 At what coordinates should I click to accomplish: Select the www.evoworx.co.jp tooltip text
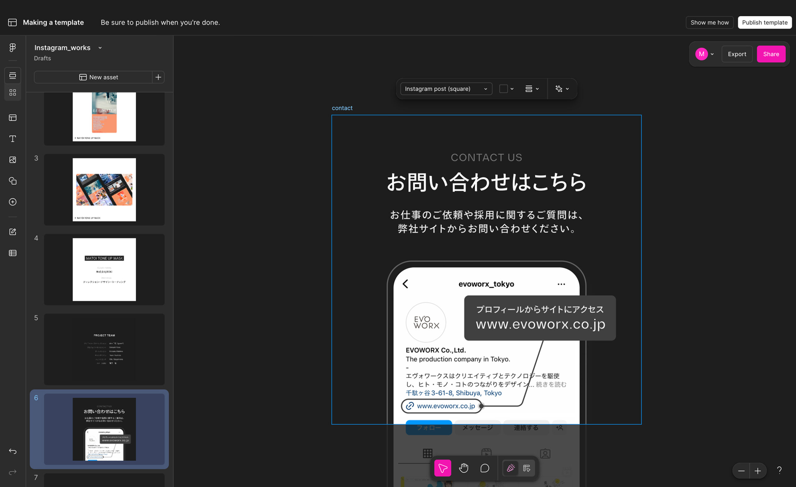pos(540,324)
